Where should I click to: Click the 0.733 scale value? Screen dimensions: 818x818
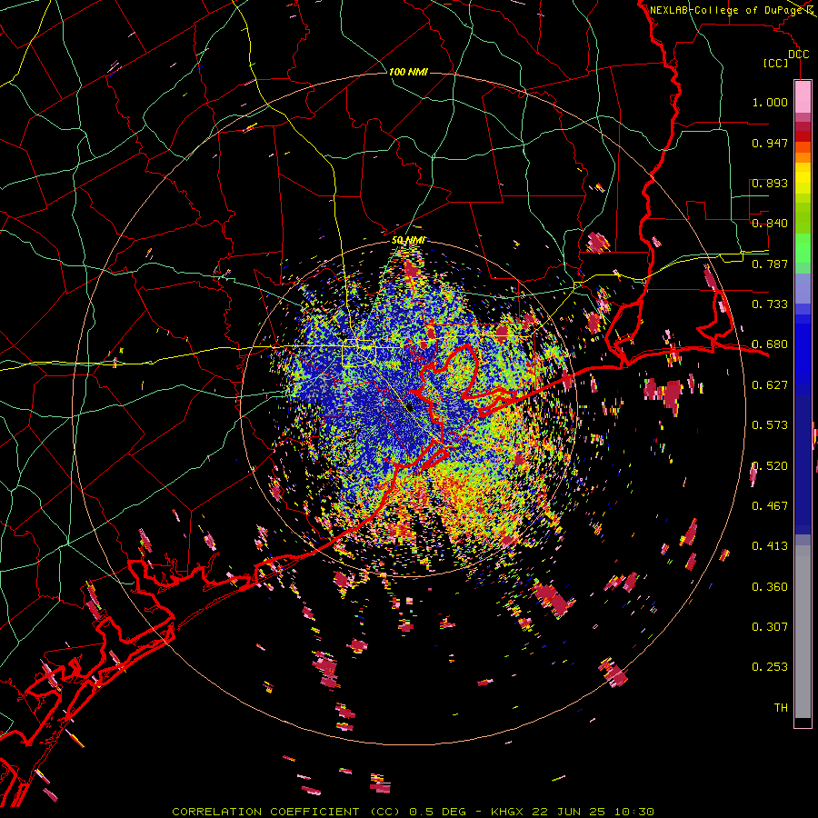point(770,304)
